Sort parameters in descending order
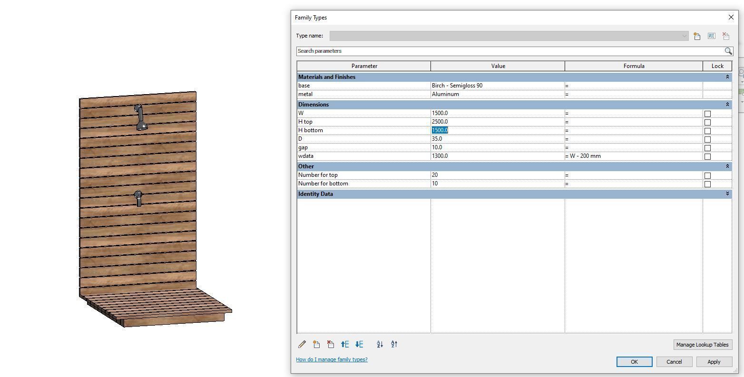The width and height of the screenshot is (744, 377). (x=394, y=344)
